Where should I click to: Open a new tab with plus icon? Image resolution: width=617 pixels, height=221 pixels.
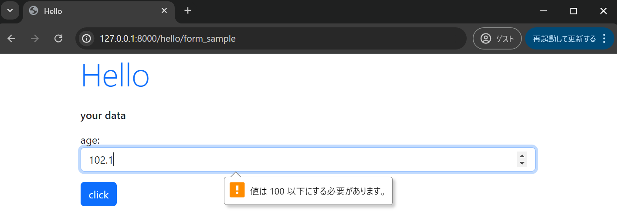pos(188,11)
